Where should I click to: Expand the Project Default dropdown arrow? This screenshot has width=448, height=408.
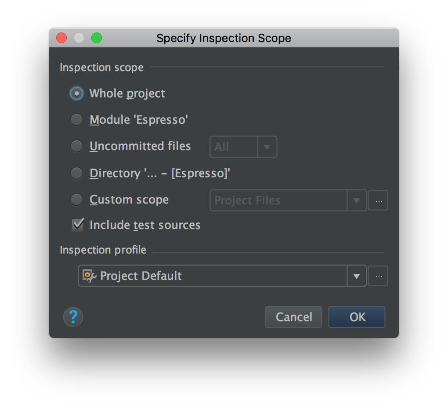pyautogui.click(x=357, y=276)
